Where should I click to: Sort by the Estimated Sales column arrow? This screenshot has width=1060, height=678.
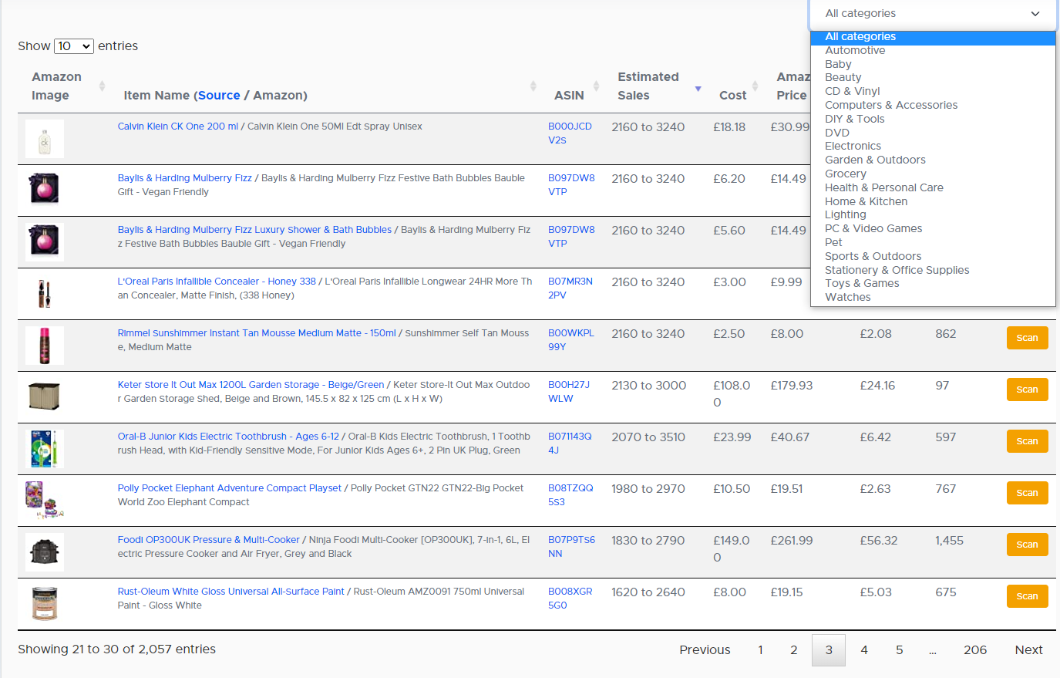[698, 89]
